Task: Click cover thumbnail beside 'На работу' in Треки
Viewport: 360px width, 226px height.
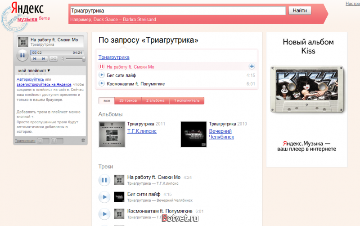Action: tap(119, 180)
